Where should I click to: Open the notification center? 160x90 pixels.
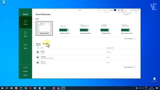click(x=157, y=88)
